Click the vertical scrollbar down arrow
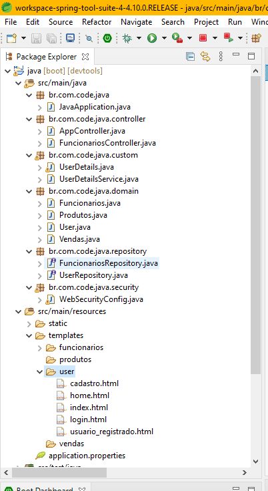This screenshot has height=491, width=268. pos(255,461)
